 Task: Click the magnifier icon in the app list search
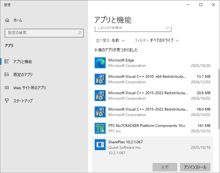167,27
